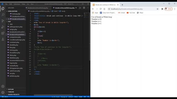Open the Extensions view
Screen dimensions: 177x99
point(3,33)
